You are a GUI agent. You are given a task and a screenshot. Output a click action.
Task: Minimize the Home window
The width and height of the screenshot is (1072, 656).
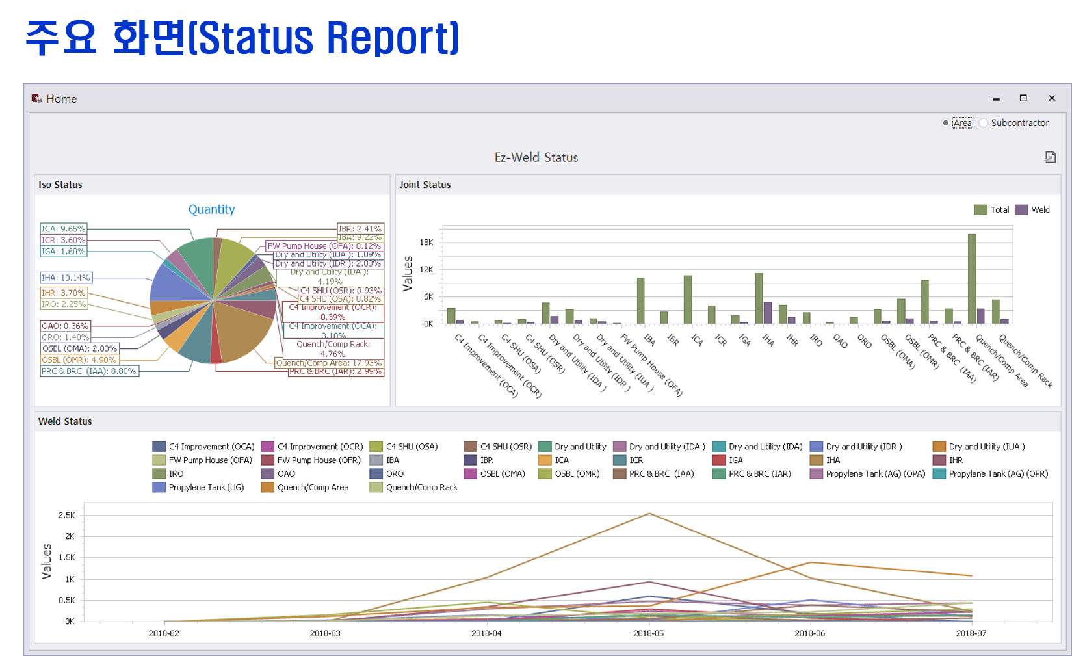(995, 98)
